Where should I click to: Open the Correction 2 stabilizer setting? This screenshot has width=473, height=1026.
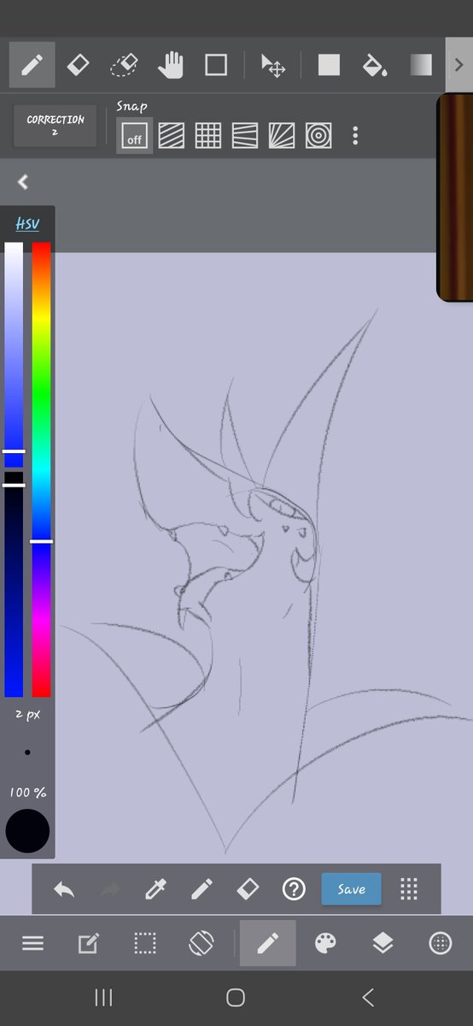click(x=55, y=126)
